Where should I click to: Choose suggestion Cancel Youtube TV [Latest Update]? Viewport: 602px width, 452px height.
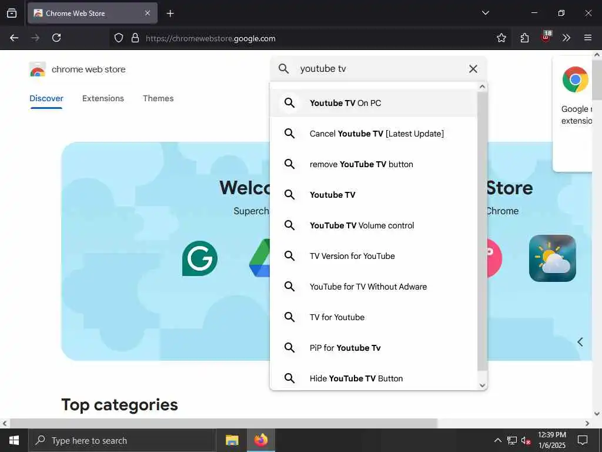(373, 134)
